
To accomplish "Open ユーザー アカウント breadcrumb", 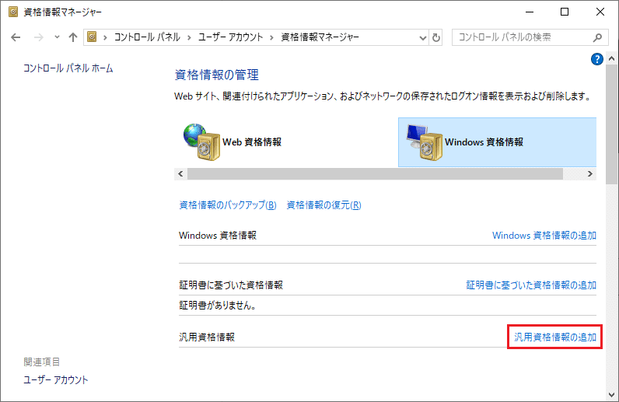I will tap(230, 37).
